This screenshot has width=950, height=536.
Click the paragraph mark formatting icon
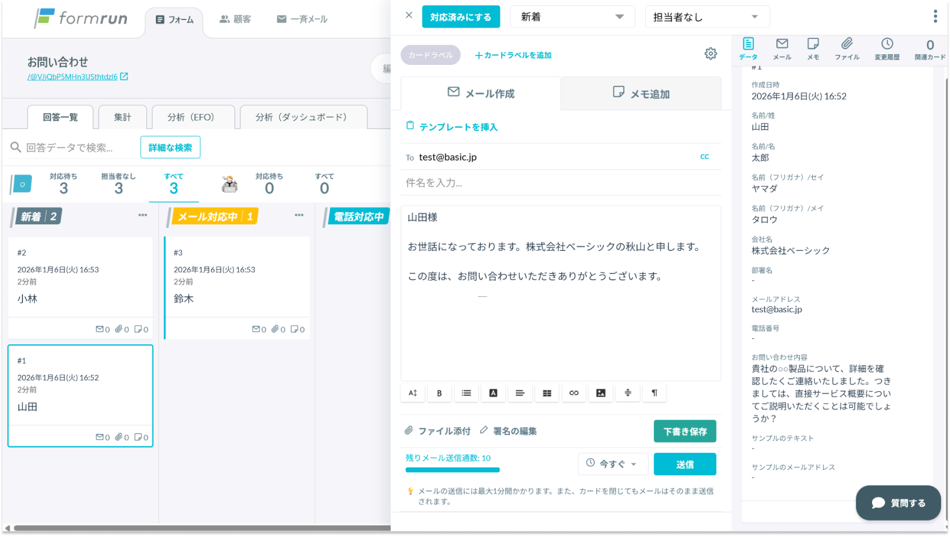655,393
